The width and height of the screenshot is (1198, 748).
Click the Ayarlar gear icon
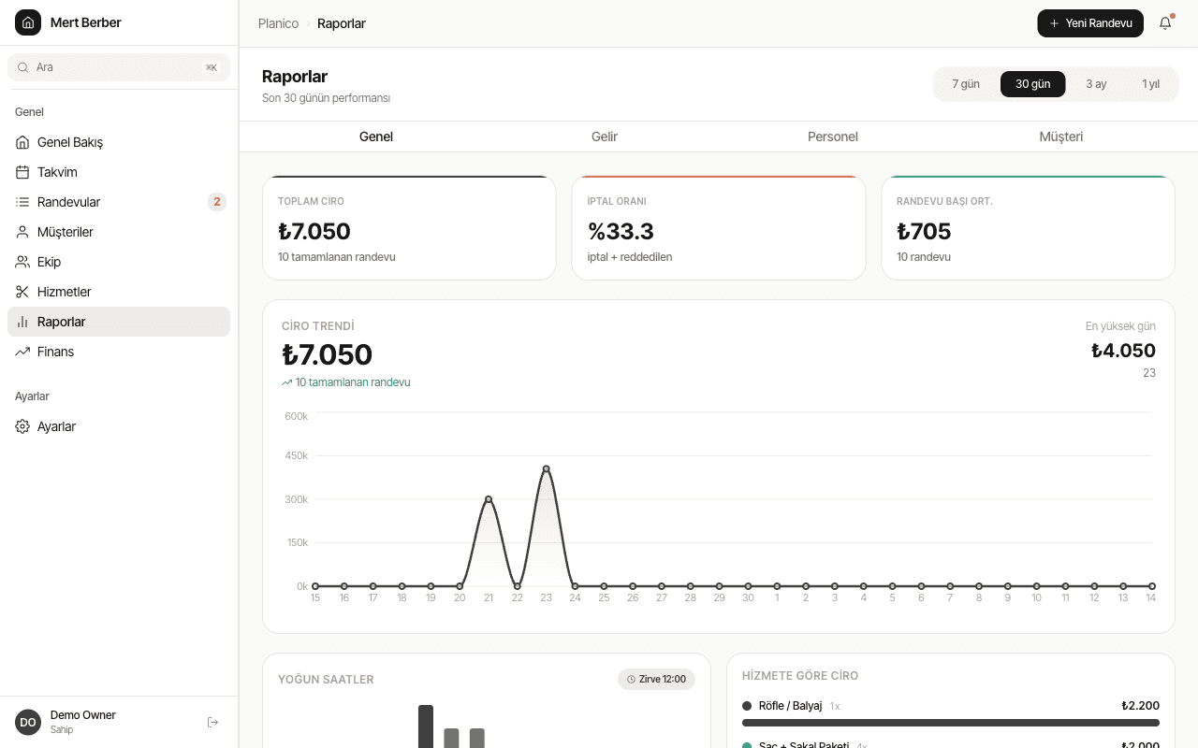pyautogui.click(x=22, y=426)
